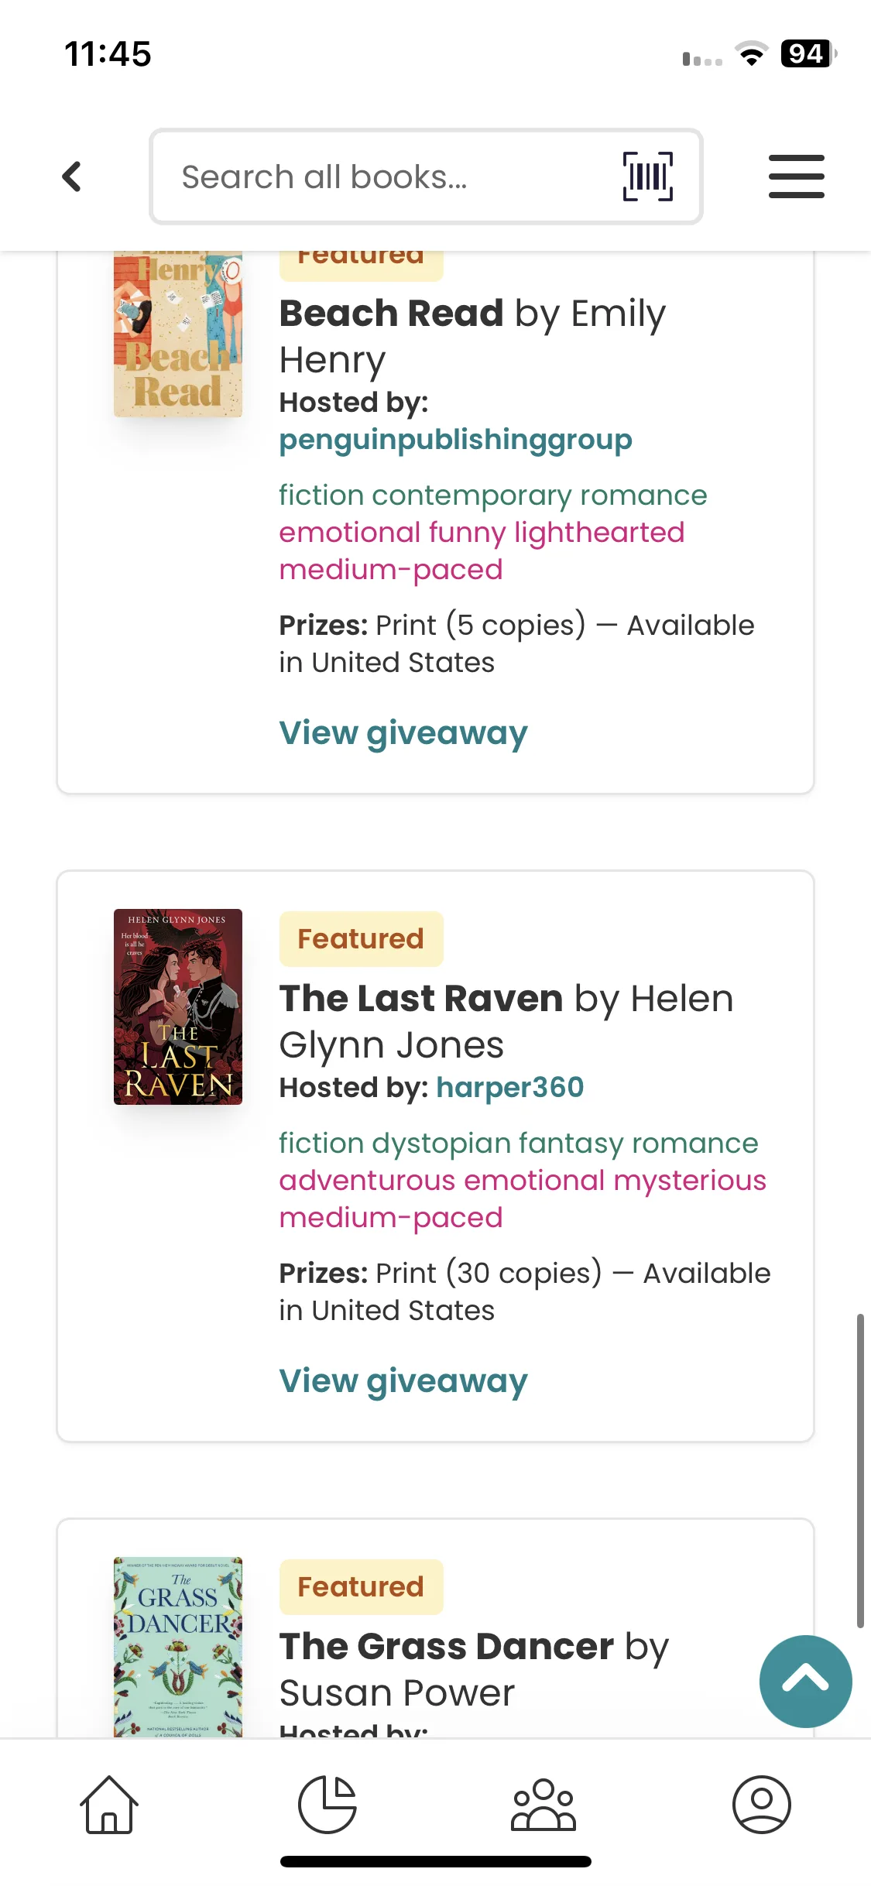
Task: Open the barcode scanner
Action: pyautogui.click(x=647, y=177)
